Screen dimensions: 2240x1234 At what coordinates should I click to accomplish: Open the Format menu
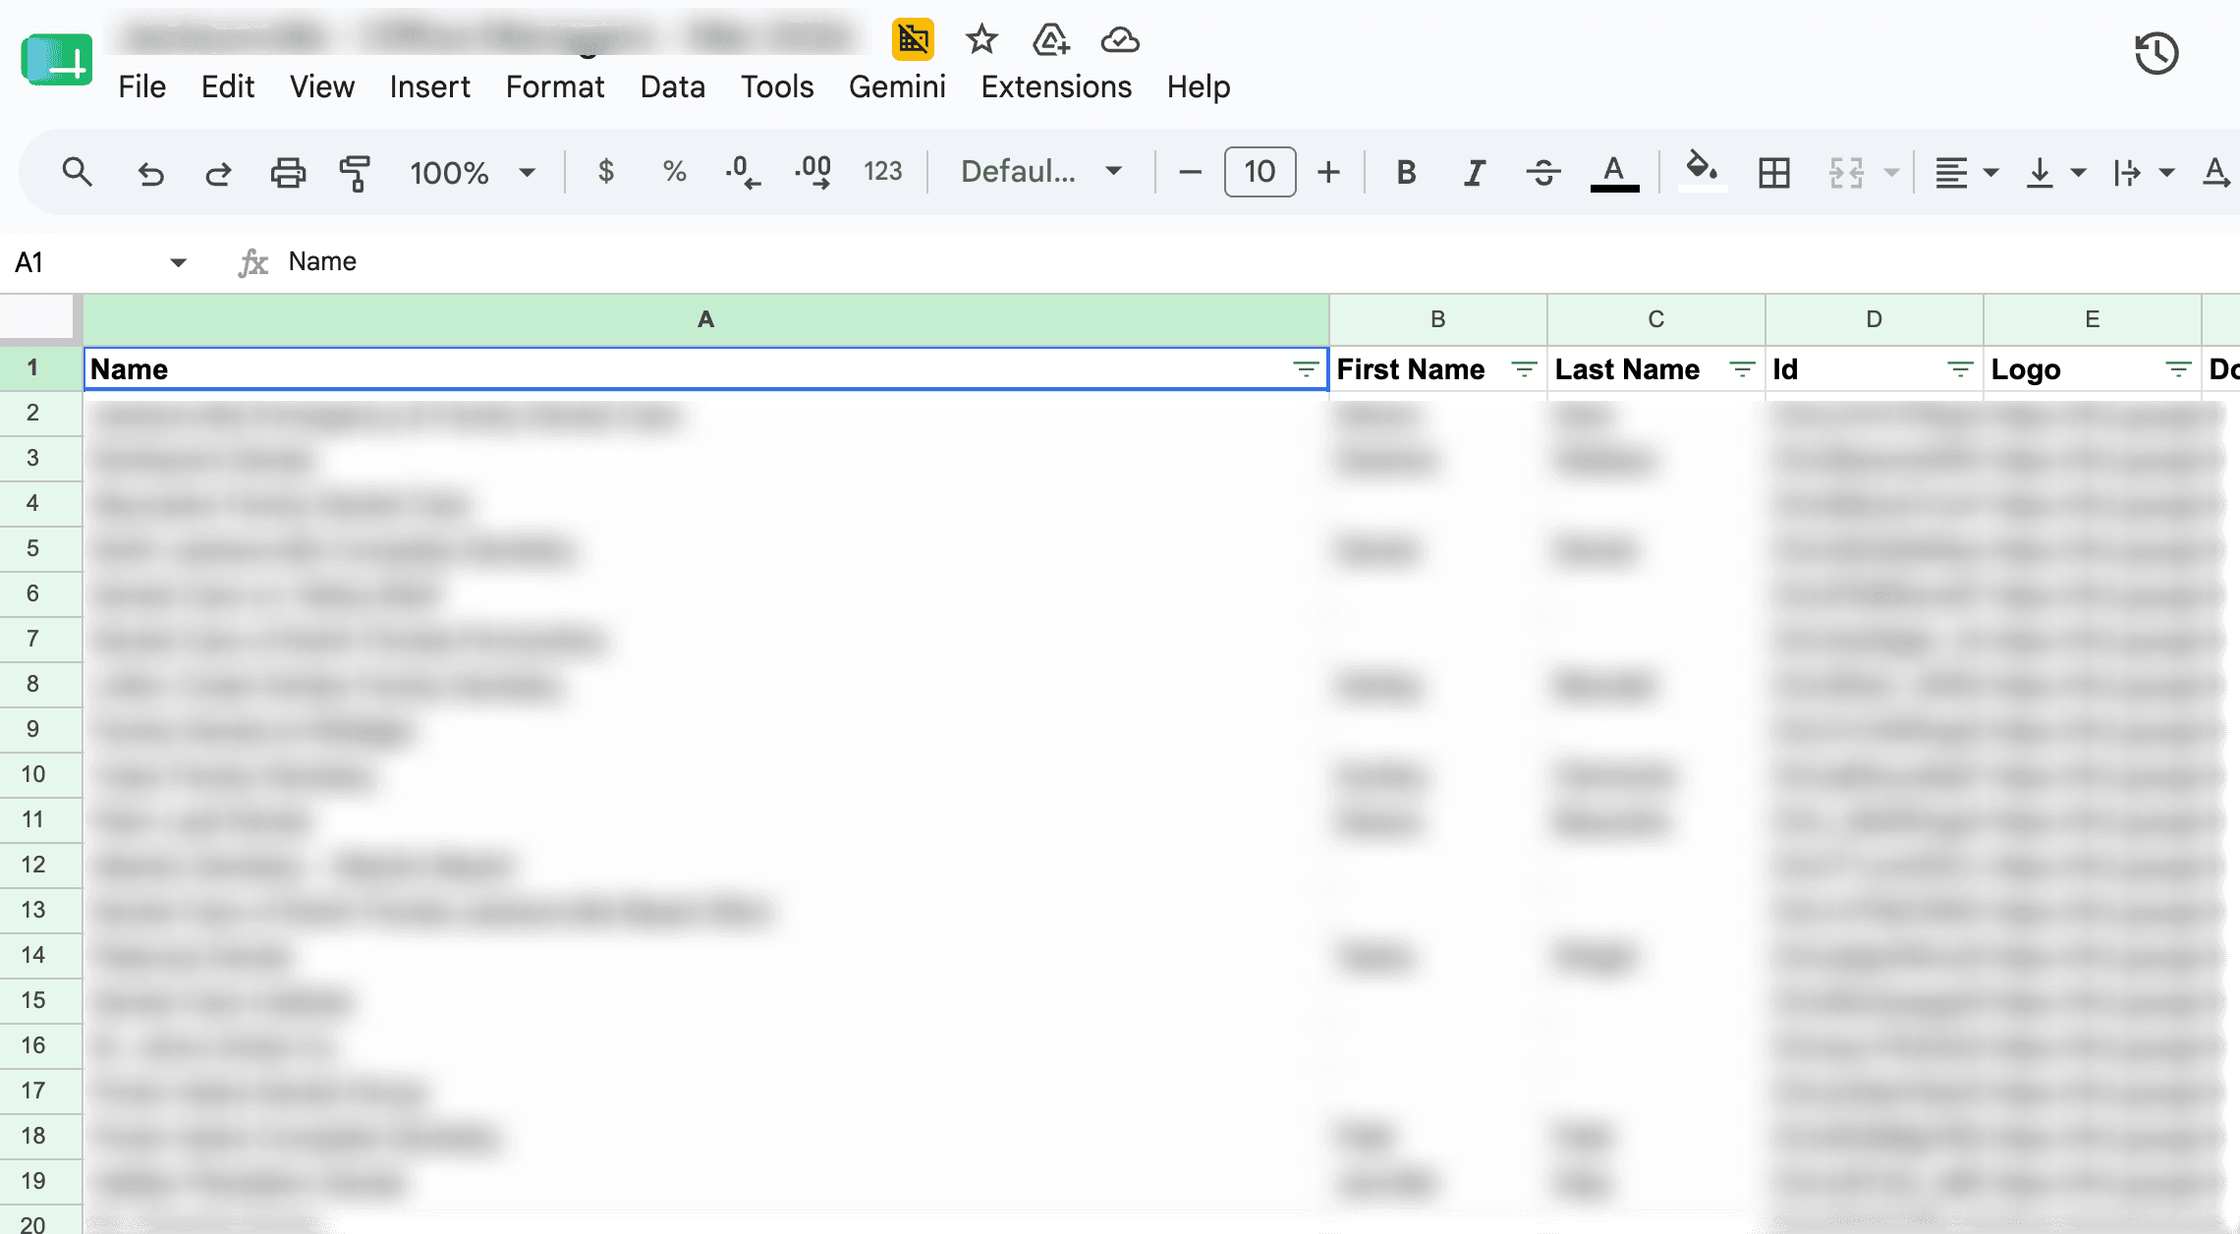tap(555, 87)
